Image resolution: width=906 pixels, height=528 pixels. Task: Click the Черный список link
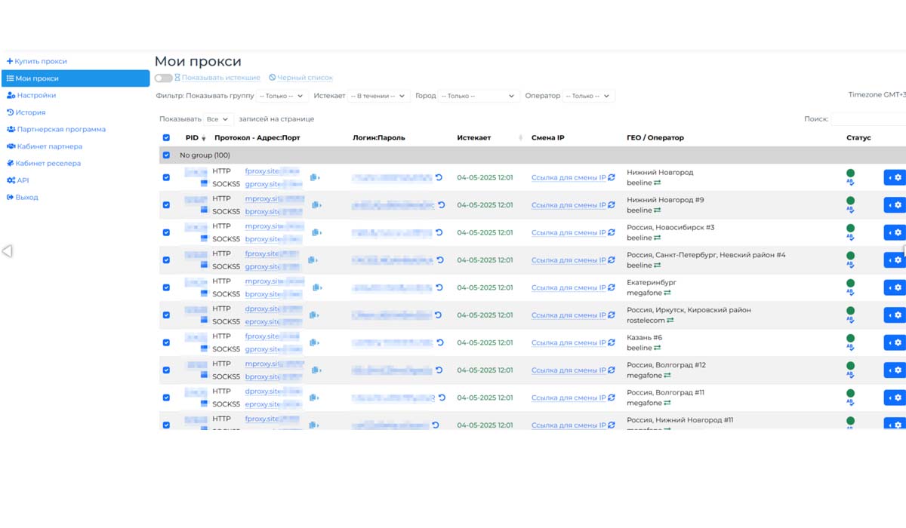click(304, 78)
